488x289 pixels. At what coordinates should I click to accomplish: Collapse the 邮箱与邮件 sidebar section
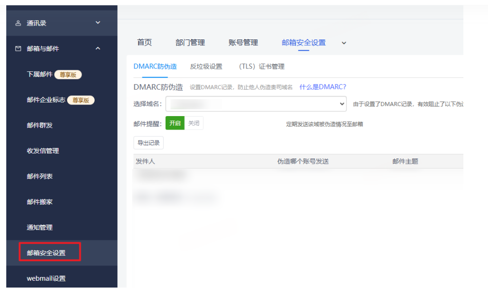click(x=98, y=48)
